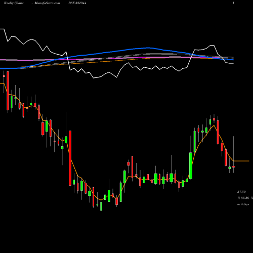The width and height of the screenshot is (253, 253).
Task: Click the tallest green candlestick in the chart
Action: tap(191, 165)
